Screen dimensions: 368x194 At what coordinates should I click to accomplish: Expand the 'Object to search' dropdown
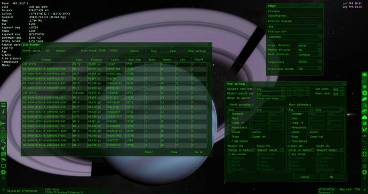pyautogui.click(x=270, y=98)
